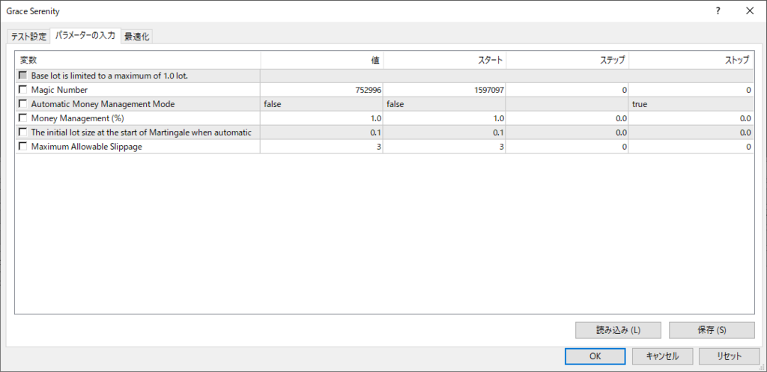This screenshot has width=767, height=372.
Task: Open the テスト設定 tab
Action: coord(28,37)
